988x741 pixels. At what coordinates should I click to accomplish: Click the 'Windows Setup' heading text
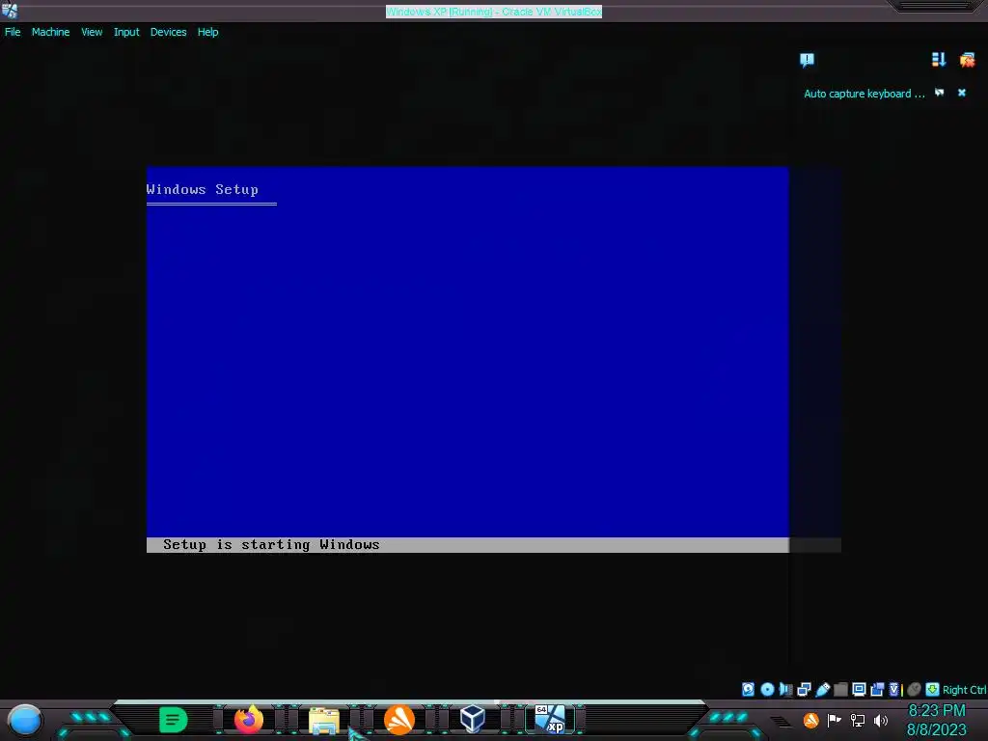pos(203,190)
